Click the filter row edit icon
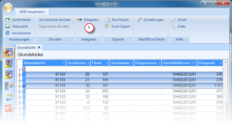This screenshot has width=232, height=125. click(x=24, y=69)
